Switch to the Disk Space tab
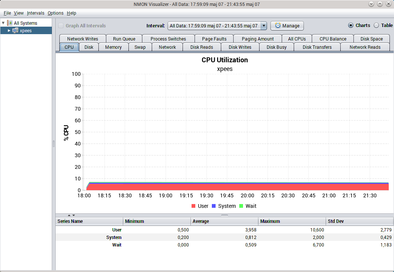 371,39
